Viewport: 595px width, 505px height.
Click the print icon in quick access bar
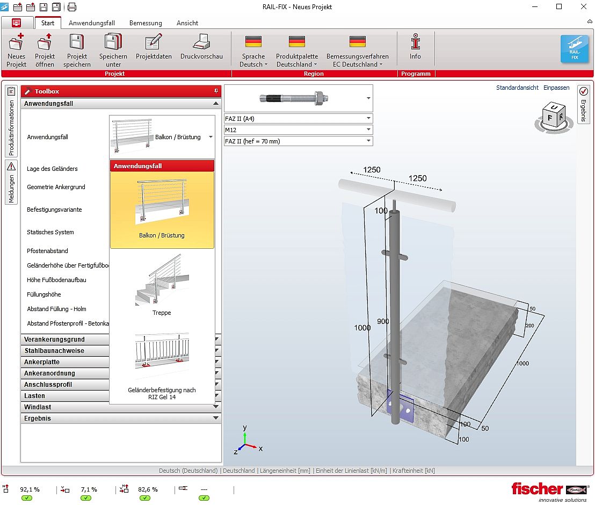pyautogui.click(x=72, y=7)
